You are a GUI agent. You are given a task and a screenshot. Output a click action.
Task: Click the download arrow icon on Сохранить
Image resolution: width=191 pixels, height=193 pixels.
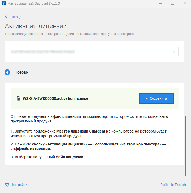click(x=147, y=98)
